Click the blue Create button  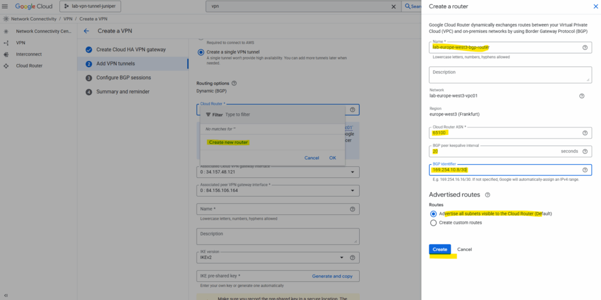pyautogui.click(x=440, y=250)
